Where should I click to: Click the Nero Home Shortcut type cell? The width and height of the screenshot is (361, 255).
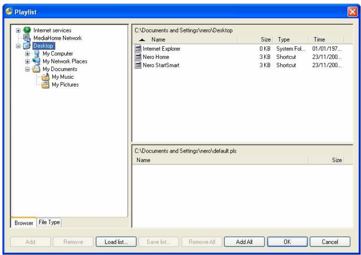coord(286,57)
